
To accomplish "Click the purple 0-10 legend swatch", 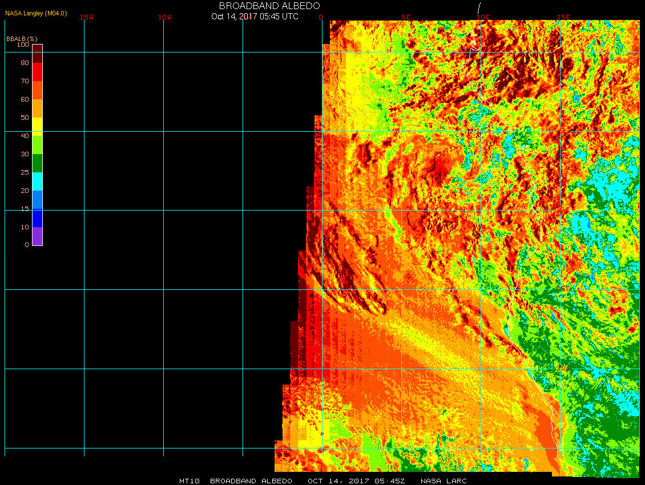I will 38,236.
